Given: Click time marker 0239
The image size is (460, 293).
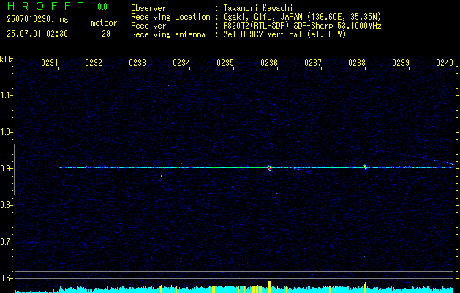Looking at the screenshot, I should [x=401, y=63].
